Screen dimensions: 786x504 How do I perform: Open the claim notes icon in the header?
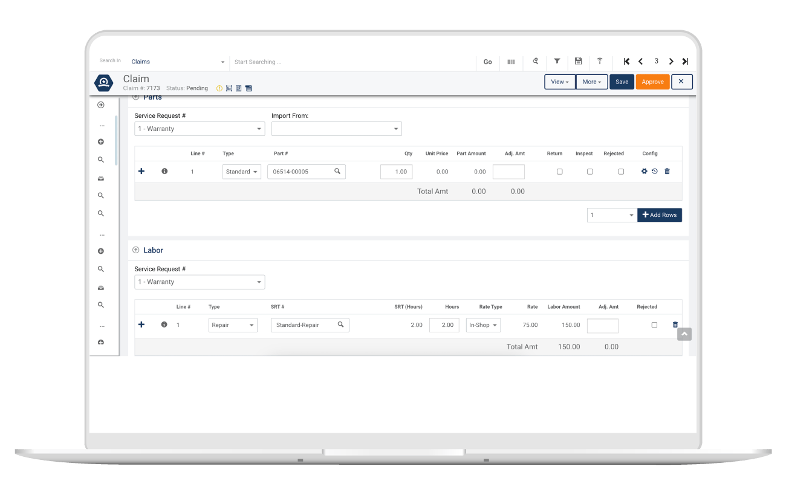[x=248, y=88]
